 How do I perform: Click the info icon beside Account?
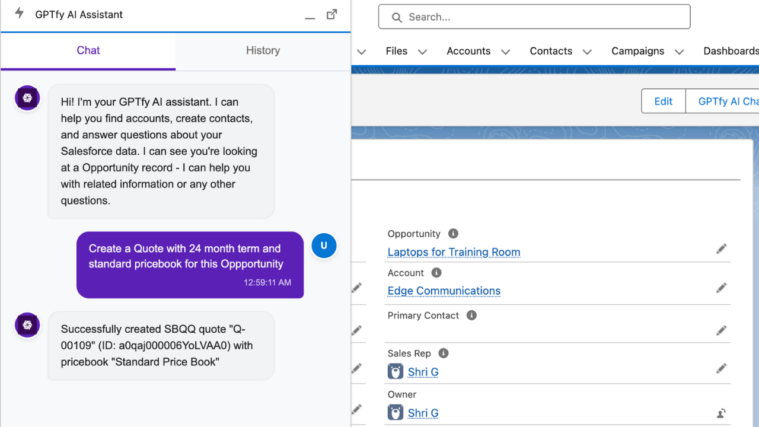click(x=436, y=273)
